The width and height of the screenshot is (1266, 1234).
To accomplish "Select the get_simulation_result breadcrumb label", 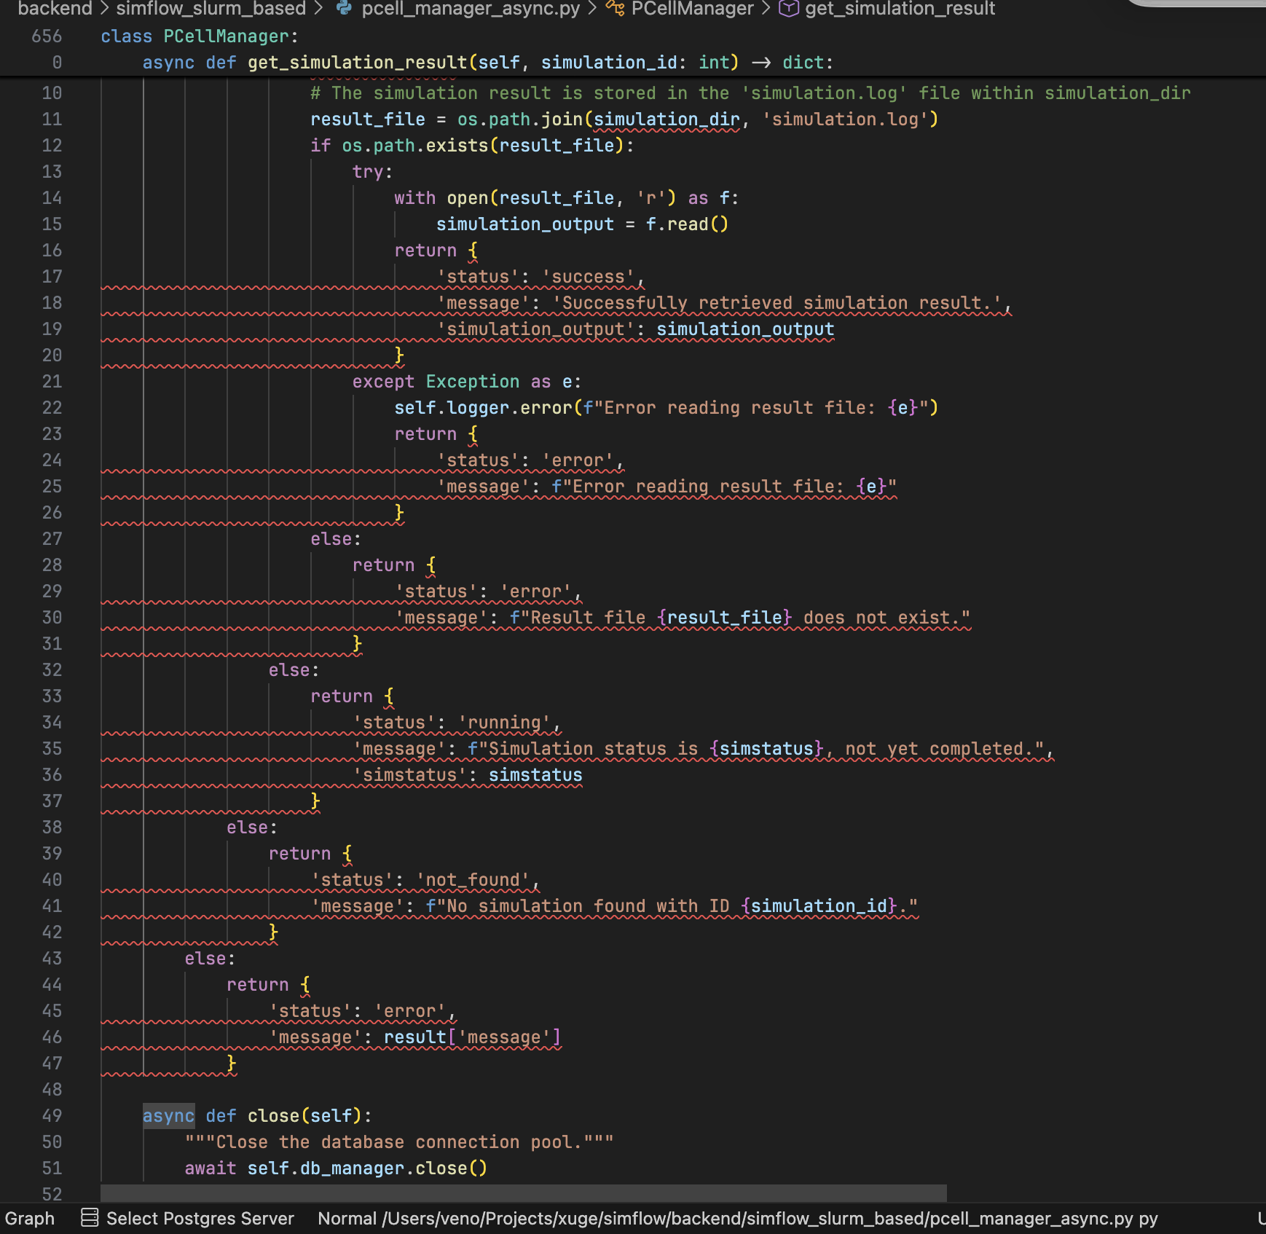I will pos(900,8).
